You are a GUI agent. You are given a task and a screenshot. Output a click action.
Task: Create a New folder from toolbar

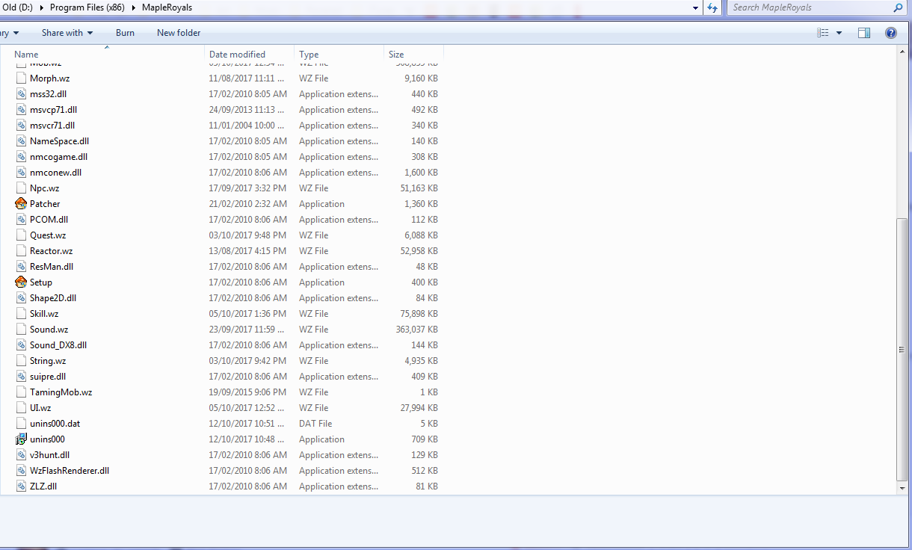[x=179, y=33]
